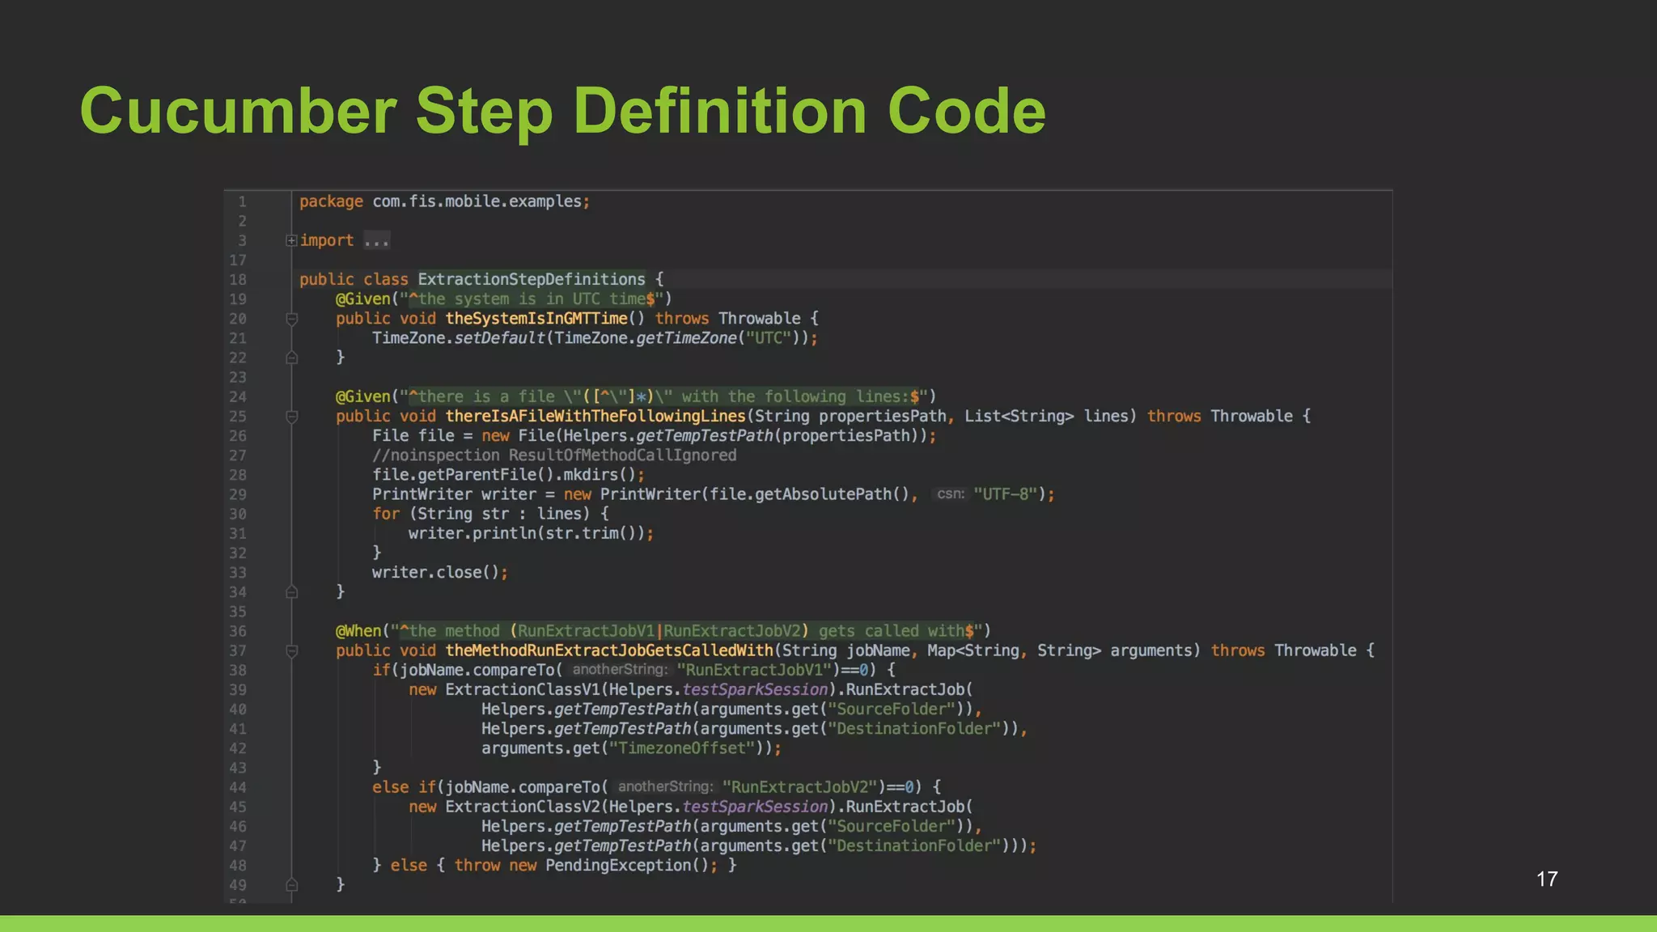The height and width of the screenshot is (932, 1657).
Task: Click the folded import ellipsis placeholder
Action: click(376, 240)
